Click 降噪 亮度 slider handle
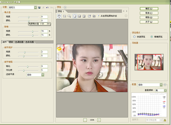 pyautogui.click(x=32, y=32)
